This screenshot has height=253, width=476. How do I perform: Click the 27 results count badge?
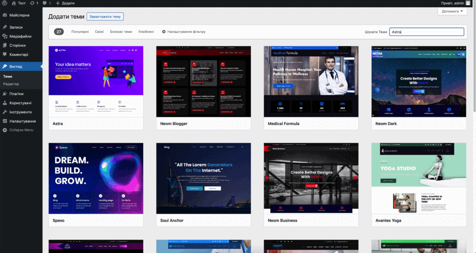click(59, 31)
